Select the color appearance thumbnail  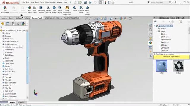click(x=161, y=66)
